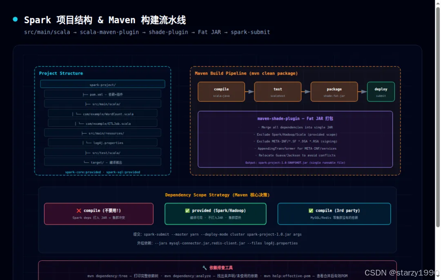Click the compile (3rd party) scope card
Screen dimensions: 441x280
click(334, 214)
